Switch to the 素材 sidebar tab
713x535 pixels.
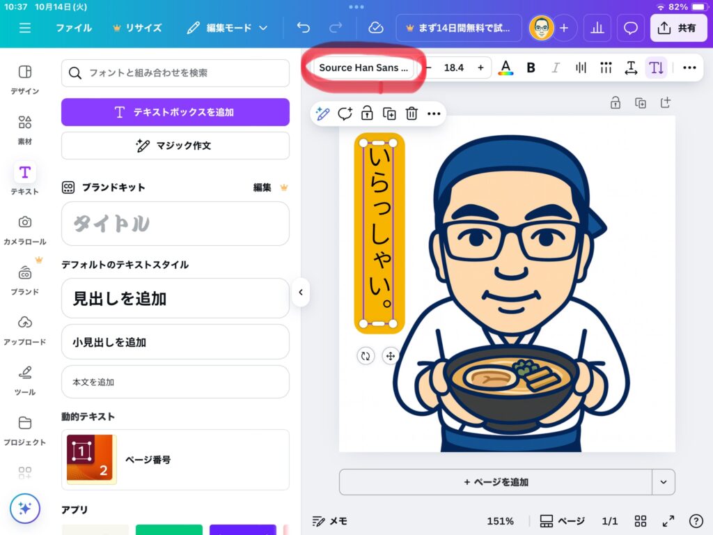(25, 129)
